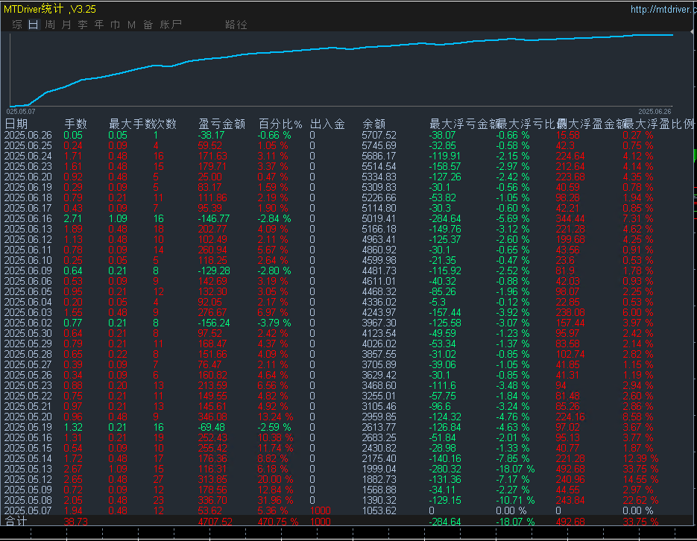The width and height of the screenshot is (697, 541).
Task: Click the profit value 346.08
Action: pos(212,417)
